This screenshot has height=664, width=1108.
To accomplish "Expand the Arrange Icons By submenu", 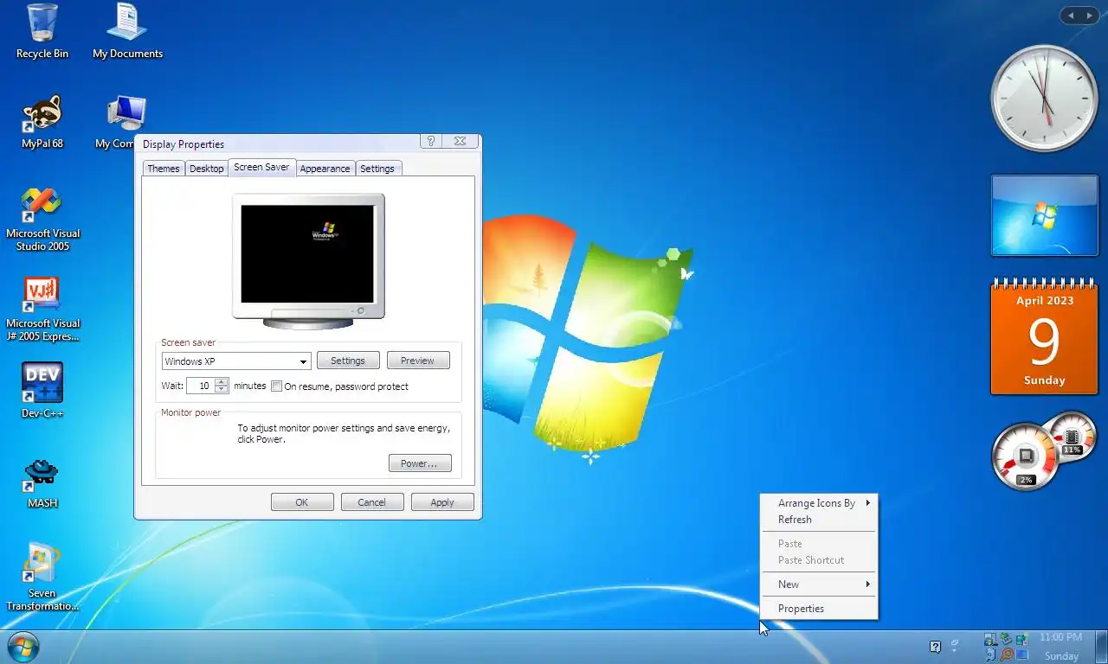I will (819, 503).
